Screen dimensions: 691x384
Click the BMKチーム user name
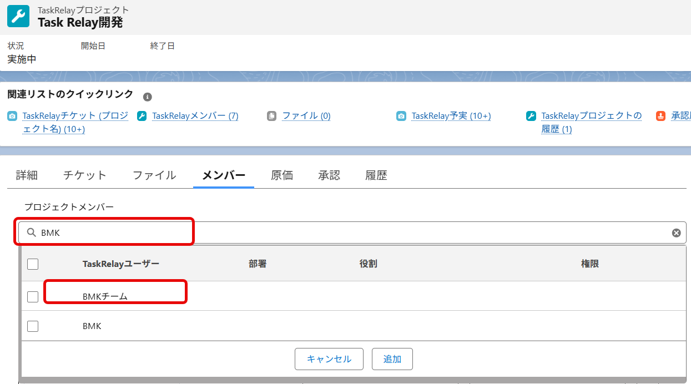105,297
